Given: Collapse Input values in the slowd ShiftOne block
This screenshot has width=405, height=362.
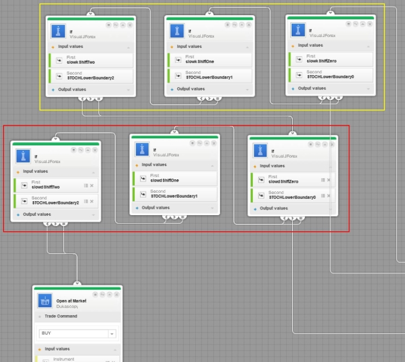Looking at the screenshot, I should [212, 166].
